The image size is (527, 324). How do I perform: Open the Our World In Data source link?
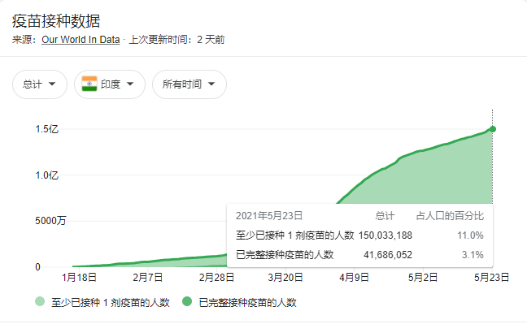click(81, 40)
